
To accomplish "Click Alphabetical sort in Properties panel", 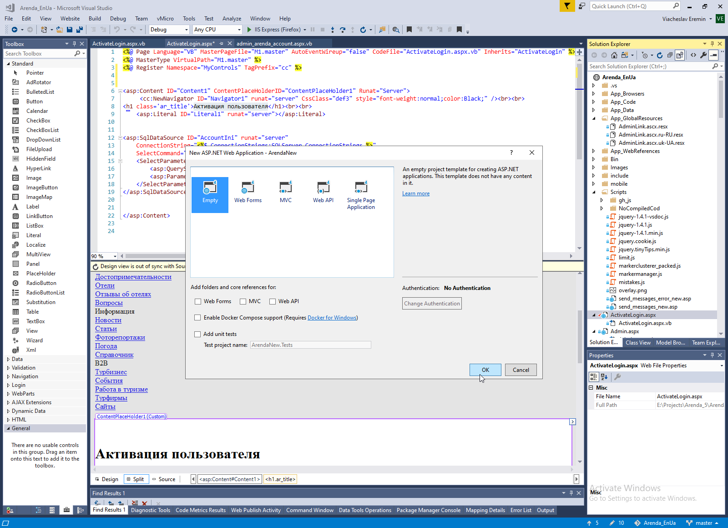I will (x=604, y=377).
